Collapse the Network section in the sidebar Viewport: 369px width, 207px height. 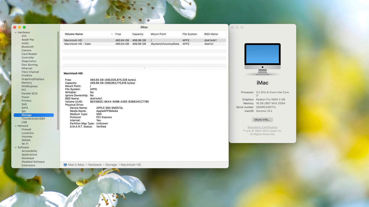(x=16, y=126)
